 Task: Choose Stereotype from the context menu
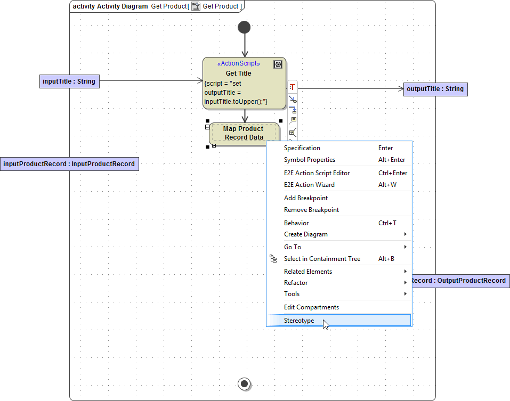(x=299, y=321)
